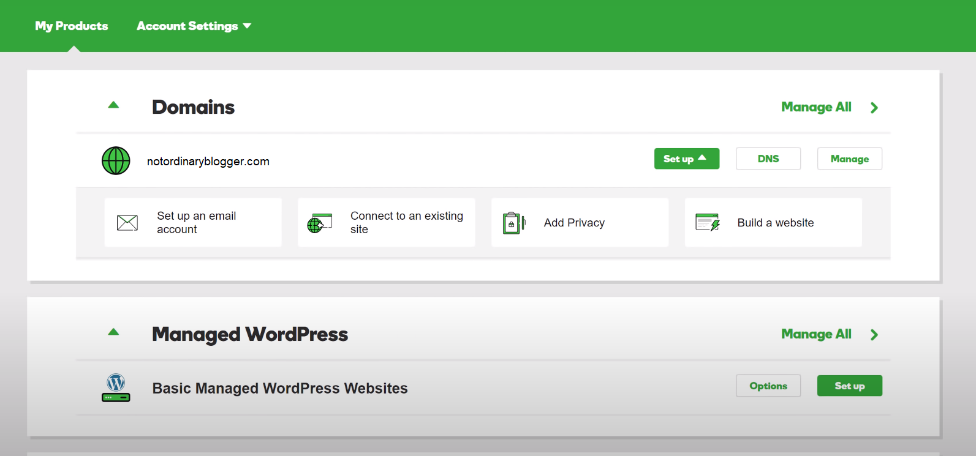Open DNS settings for notordinaryblogger.com
The image size is (976, 456).
(x=768, y=159)
